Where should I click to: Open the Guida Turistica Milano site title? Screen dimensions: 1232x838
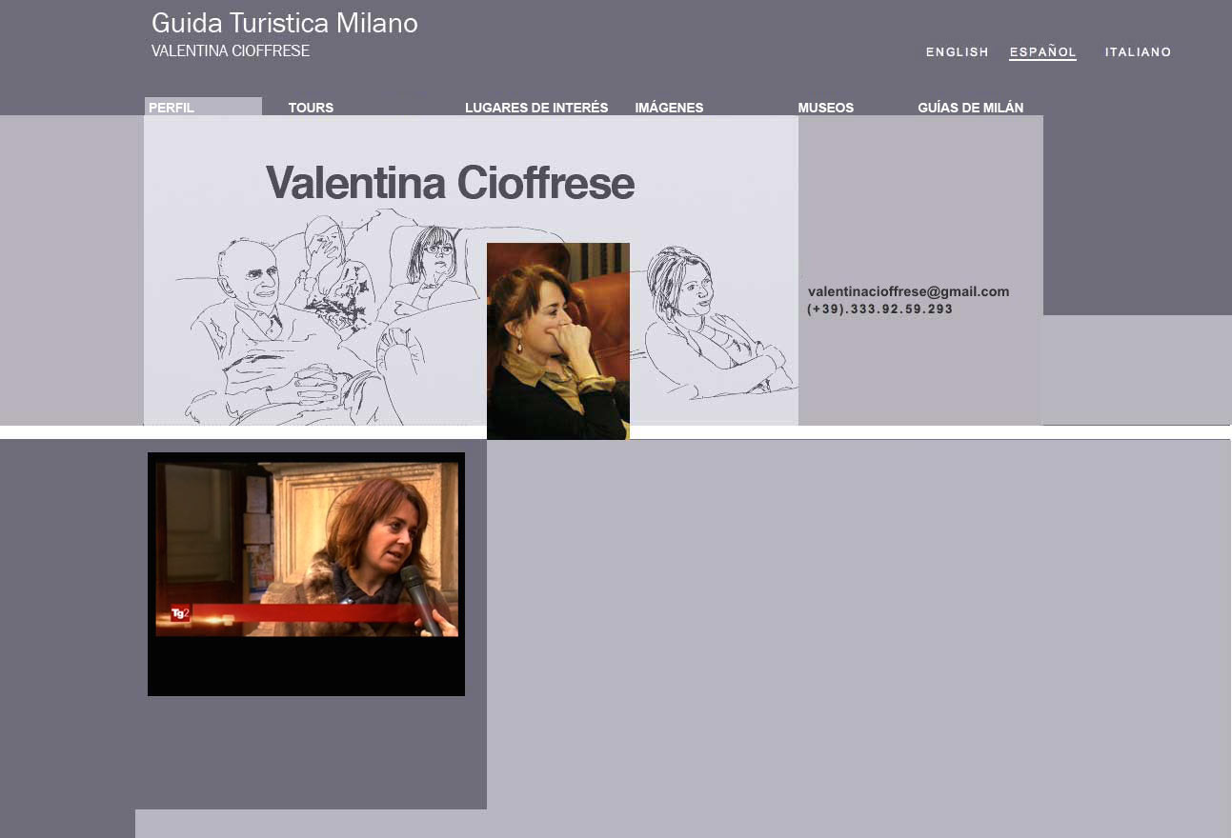(x=284, y=24)
